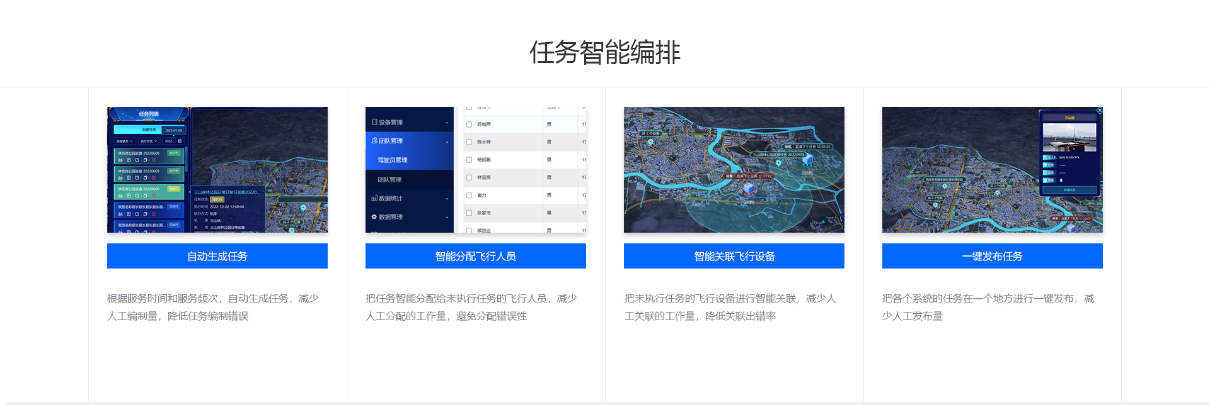Open the map screenshot above 智能关联飞行设备
Image resolution: width=1210 pixels, height=405 pixels.
734,170
